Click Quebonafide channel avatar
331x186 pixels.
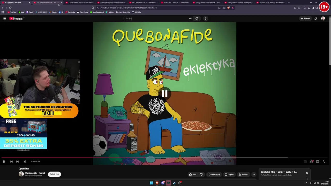(21, 174)
